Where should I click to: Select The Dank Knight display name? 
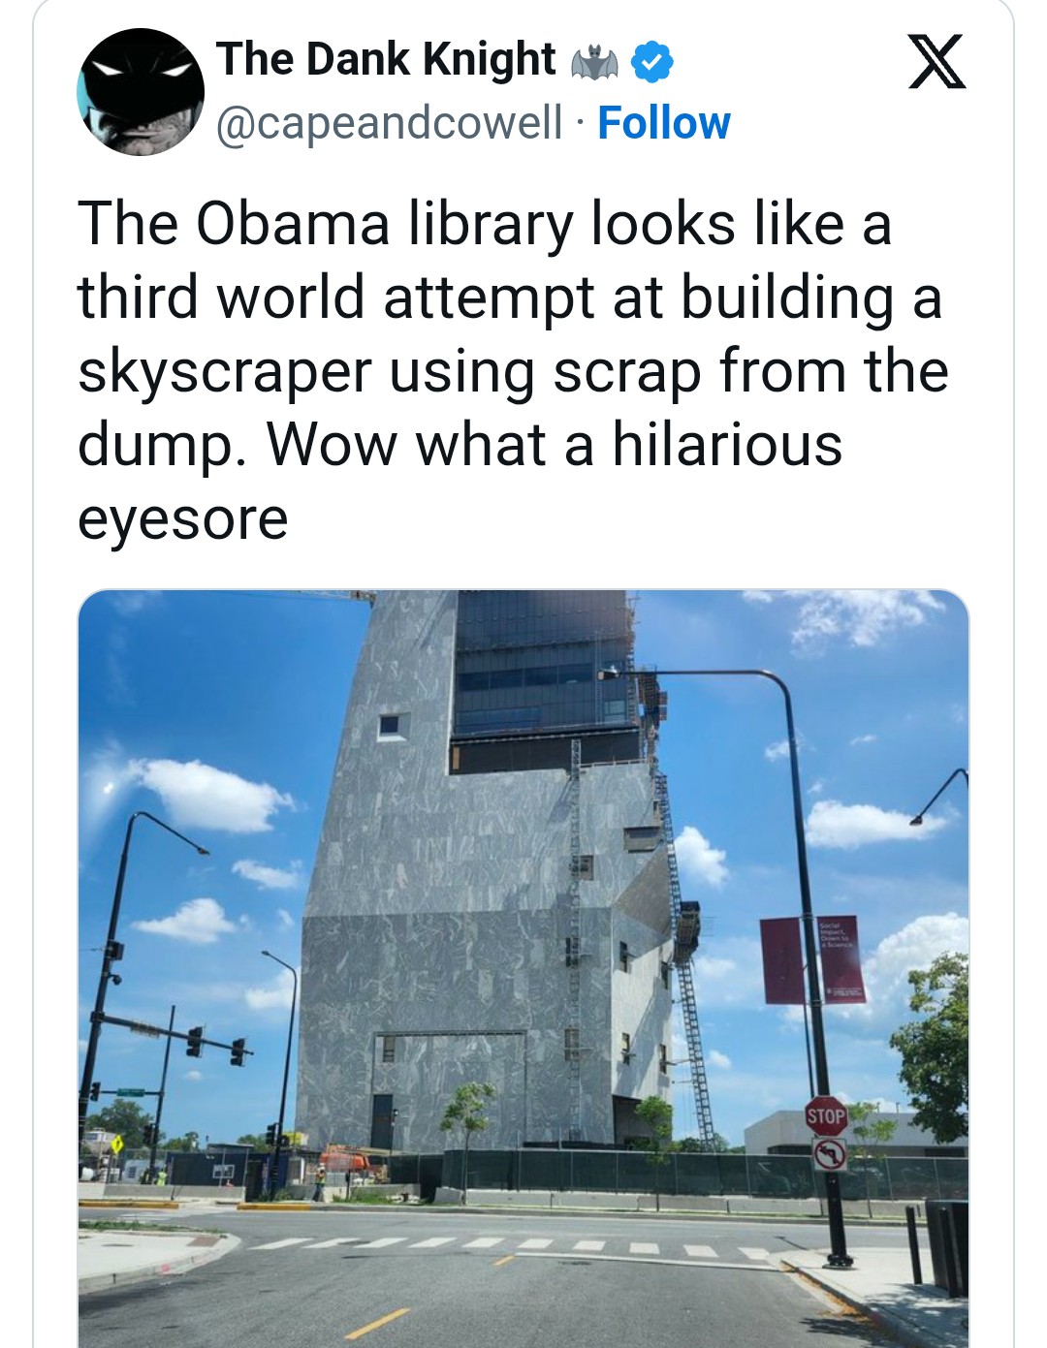[386, 60]
